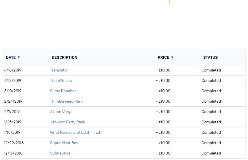Open the Super Meat Boy link
The image size is (248, 160).
pos(64,143)
